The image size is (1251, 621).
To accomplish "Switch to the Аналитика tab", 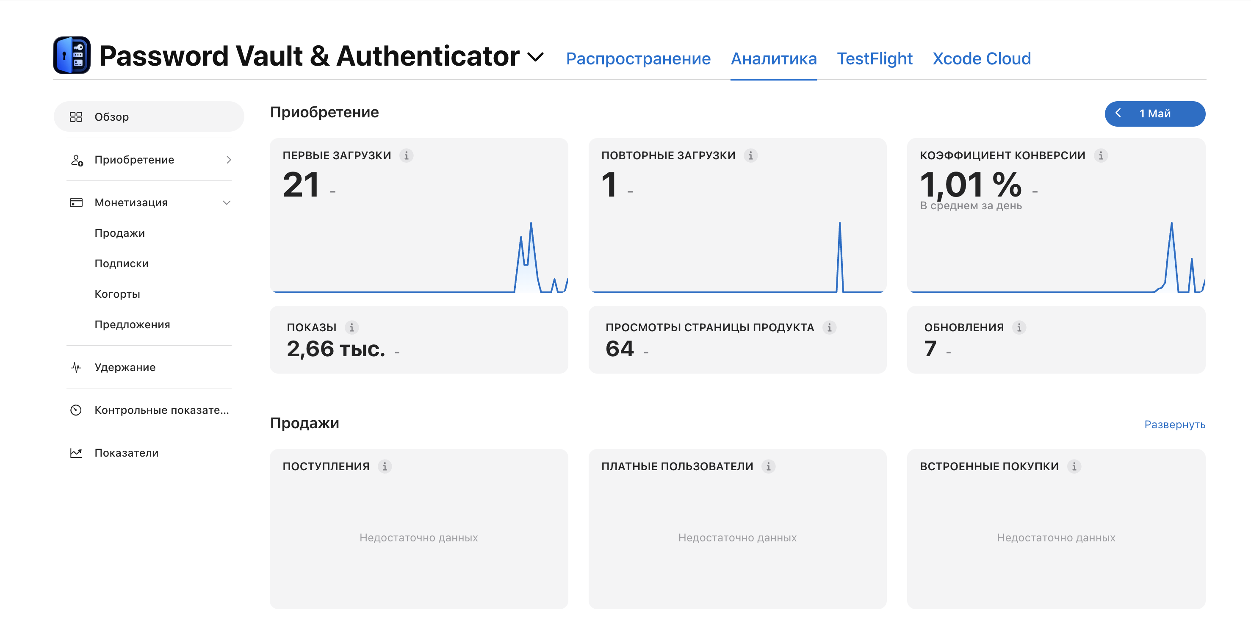I will click(774, 58).
